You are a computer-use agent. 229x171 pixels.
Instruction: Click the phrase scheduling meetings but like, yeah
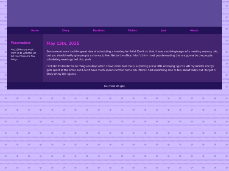[69, 60]
